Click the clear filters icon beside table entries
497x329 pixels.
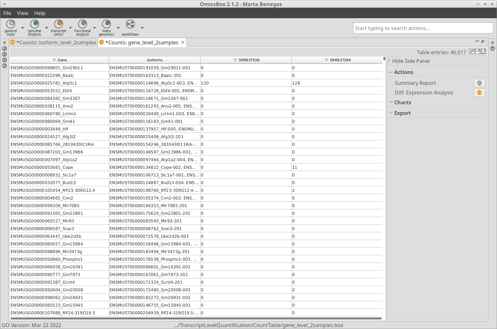(x=471, y=52)
